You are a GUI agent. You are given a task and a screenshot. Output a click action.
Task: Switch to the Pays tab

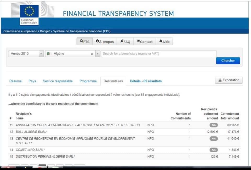tap(32, 81)
